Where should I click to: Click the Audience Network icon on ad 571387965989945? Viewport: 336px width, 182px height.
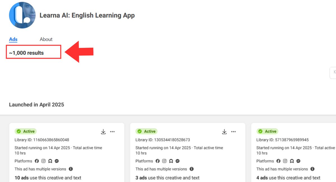point(292,161)
